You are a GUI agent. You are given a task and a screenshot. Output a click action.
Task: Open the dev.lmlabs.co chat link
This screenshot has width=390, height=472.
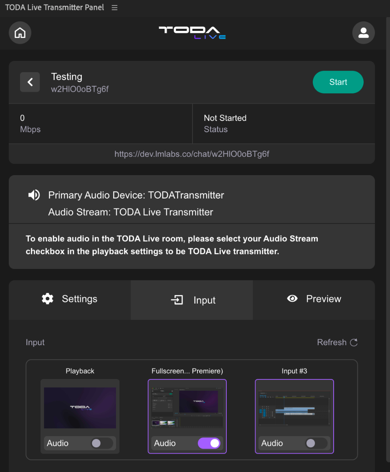tap(192, 154)
